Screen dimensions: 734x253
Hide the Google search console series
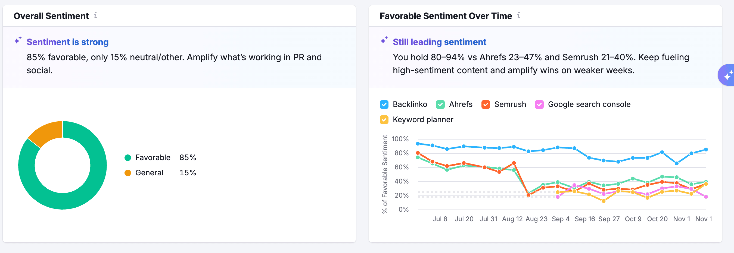(x=539, y=105)
